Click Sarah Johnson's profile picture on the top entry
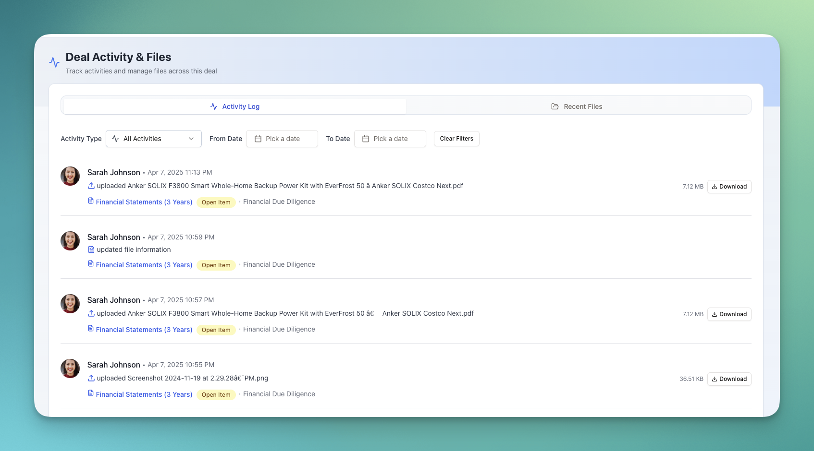The width and height of the screenshot is (814, 451). point(70,176)
